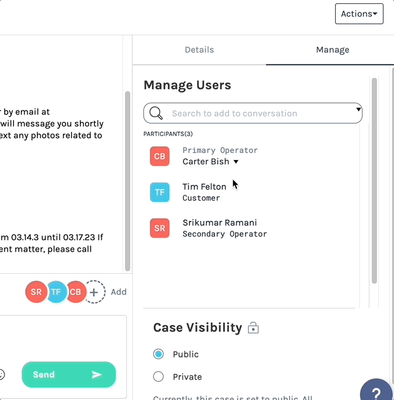The height and width of the screenshot is (400, 394).
Task: Click the search to add to conversation field
Action: (255, 113)
